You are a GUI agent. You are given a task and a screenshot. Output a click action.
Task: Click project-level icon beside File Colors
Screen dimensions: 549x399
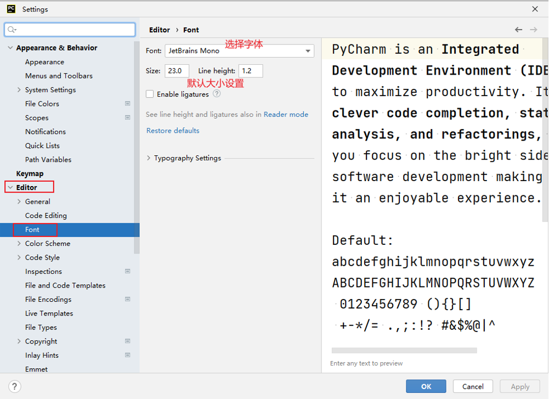[128, 104]
